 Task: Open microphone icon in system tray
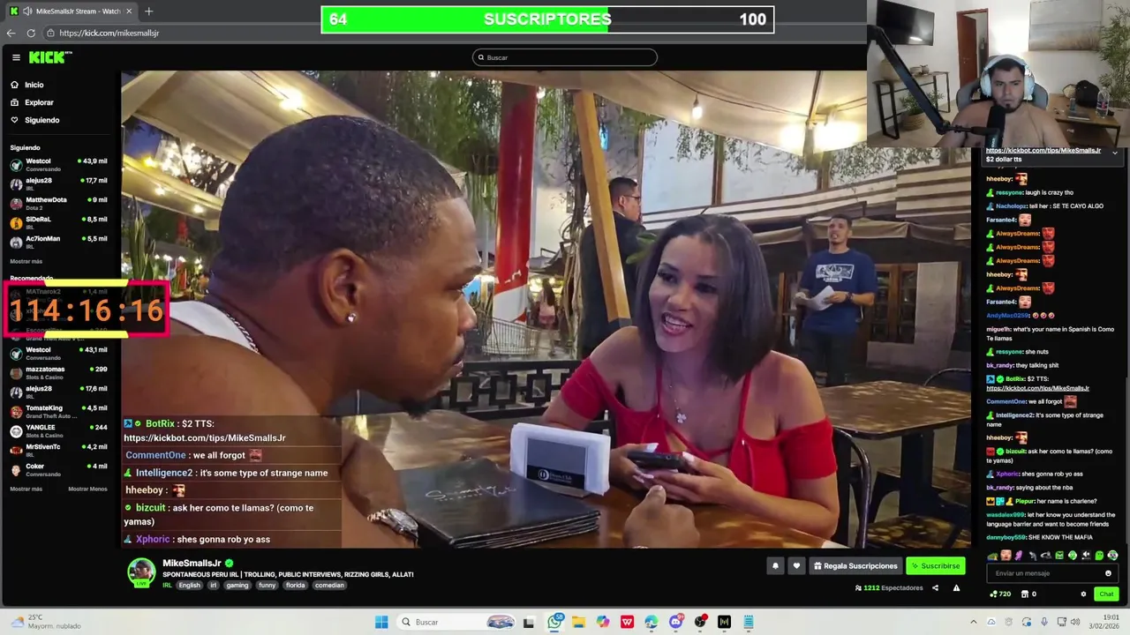pyautogui.click(x=1044, y=622)
